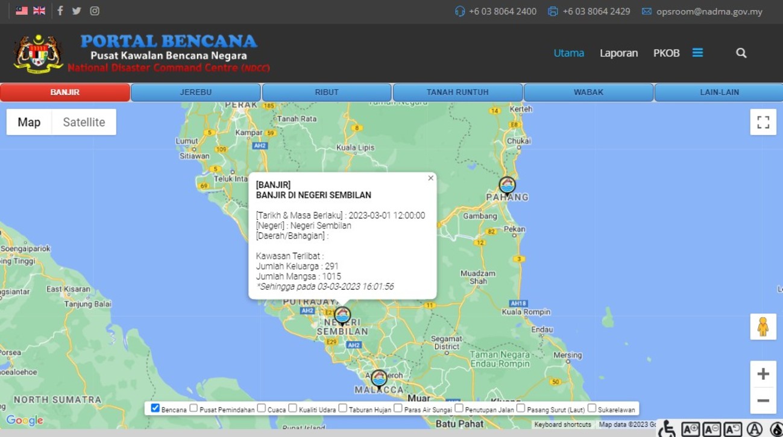Open Keyboard shortcuts link
The height and width of the screenshot is (437, 783).
pos(562,425)
